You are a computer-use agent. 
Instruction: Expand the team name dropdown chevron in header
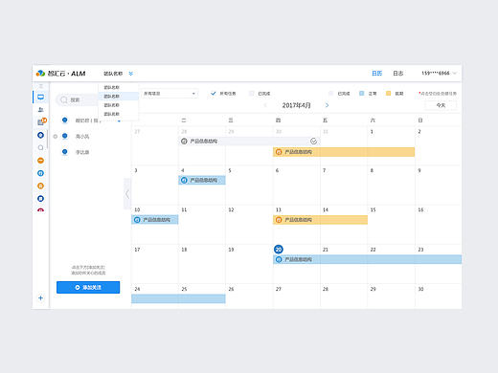pyautogui.click(x=130, y=74)
